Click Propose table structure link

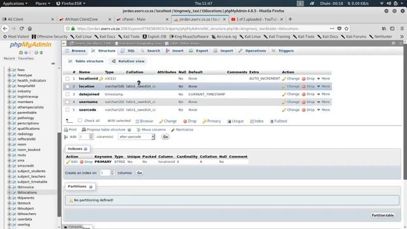point(104,130)
